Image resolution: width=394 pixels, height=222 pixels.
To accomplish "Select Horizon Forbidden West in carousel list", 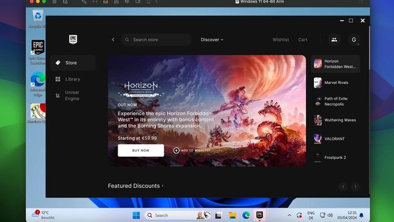I will pos(336,64).
